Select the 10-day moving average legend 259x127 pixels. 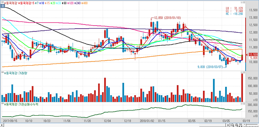pyautogui.click(x=42, y=3)
